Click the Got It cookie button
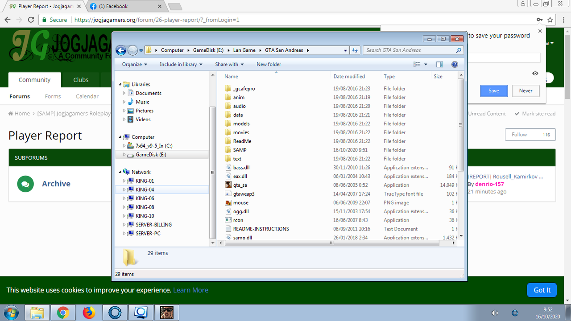This screenshot has width=571, height=321. tap(542, 290)
